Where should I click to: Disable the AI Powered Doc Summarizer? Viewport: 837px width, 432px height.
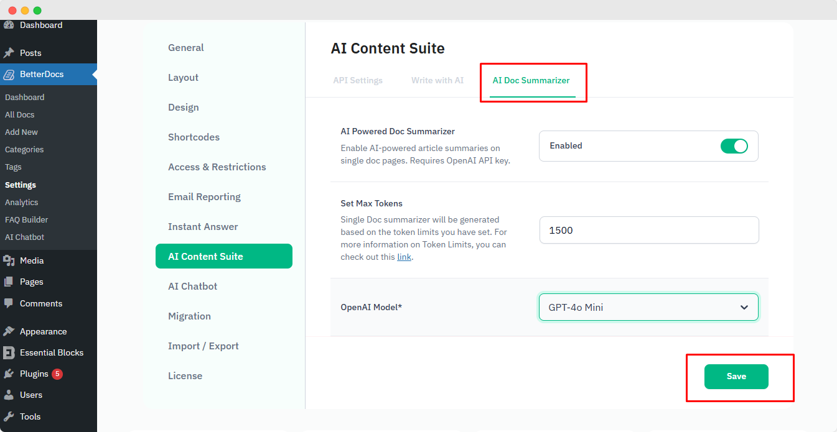pos(734,145)
